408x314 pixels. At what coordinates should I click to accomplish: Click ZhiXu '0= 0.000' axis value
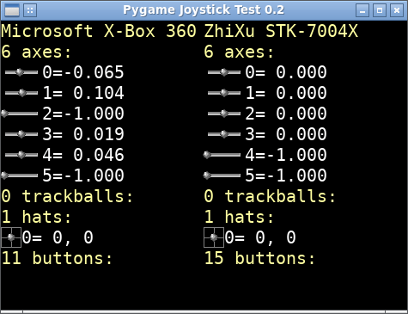coord(286,72)
